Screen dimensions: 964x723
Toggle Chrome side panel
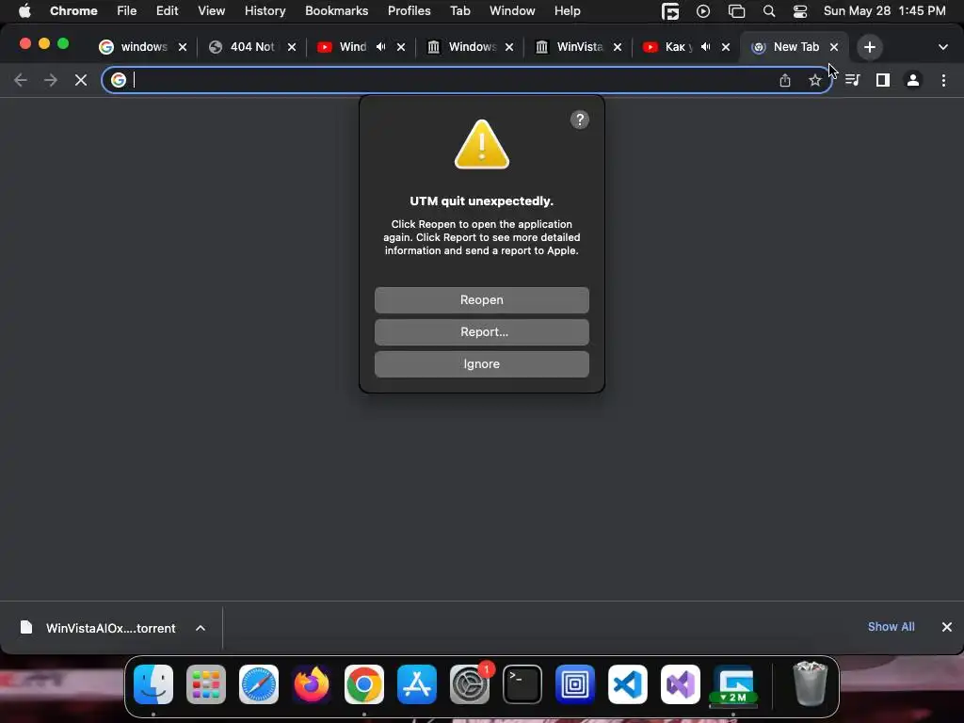(x=883, y=80)
